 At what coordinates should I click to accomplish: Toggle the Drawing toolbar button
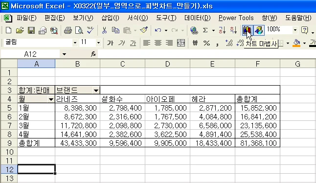click(259, 30)
